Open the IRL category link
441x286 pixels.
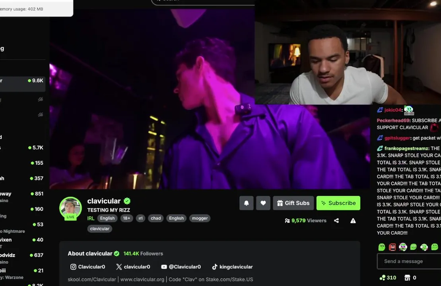point(91,218)
